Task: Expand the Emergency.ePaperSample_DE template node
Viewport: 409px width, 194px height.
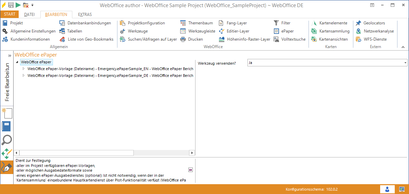Action: (x=23, y=76)
